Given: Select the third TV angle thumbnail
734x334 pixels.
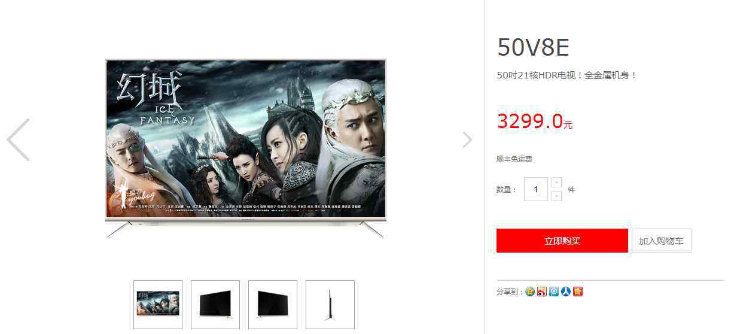Looking at the screenshot, I should 273,305.
